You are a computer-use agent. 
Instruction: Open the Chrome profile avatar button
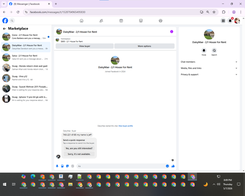(x=234, y=12)
